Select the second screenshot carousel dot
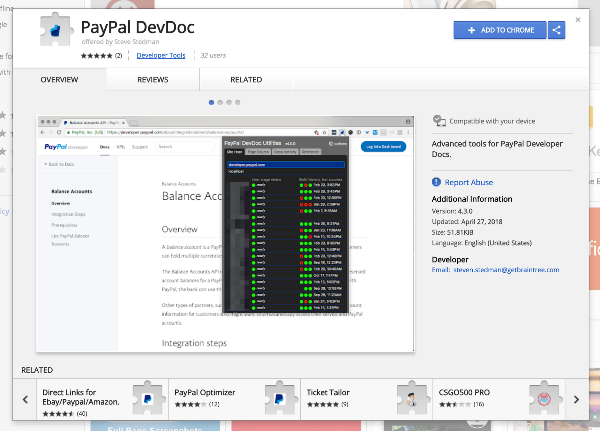Viewport: 600px width, 431px height. pyautogui.click(x=220, y=102)
